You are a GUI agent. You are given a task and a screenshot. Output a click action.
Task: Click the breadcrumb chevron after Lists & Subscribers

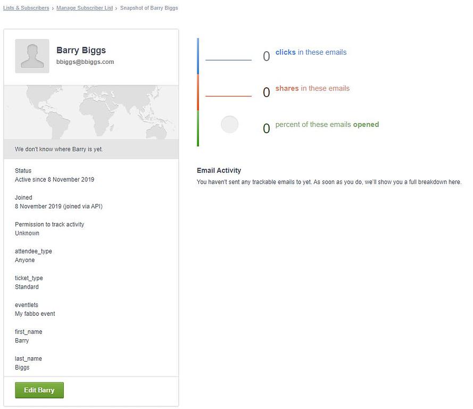53,9
